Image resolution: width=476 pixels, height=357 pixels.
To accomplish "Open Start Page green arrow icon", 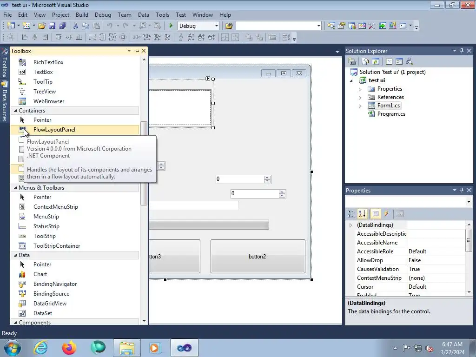I will point(383,26).
